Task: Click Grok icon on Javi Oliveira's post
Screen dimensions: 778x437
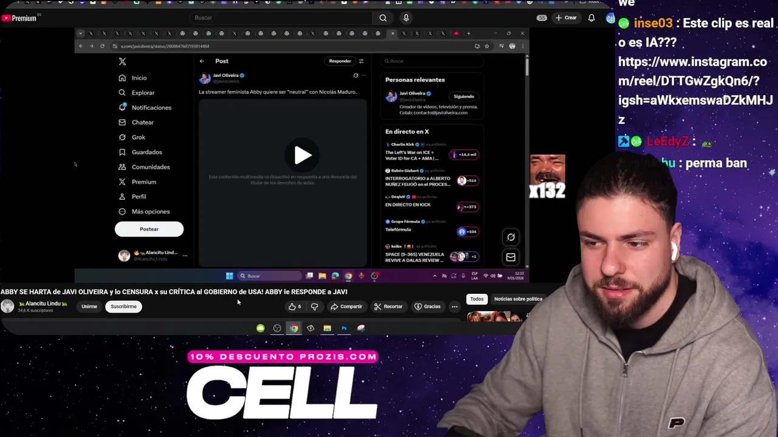Action: click(356, 75)
